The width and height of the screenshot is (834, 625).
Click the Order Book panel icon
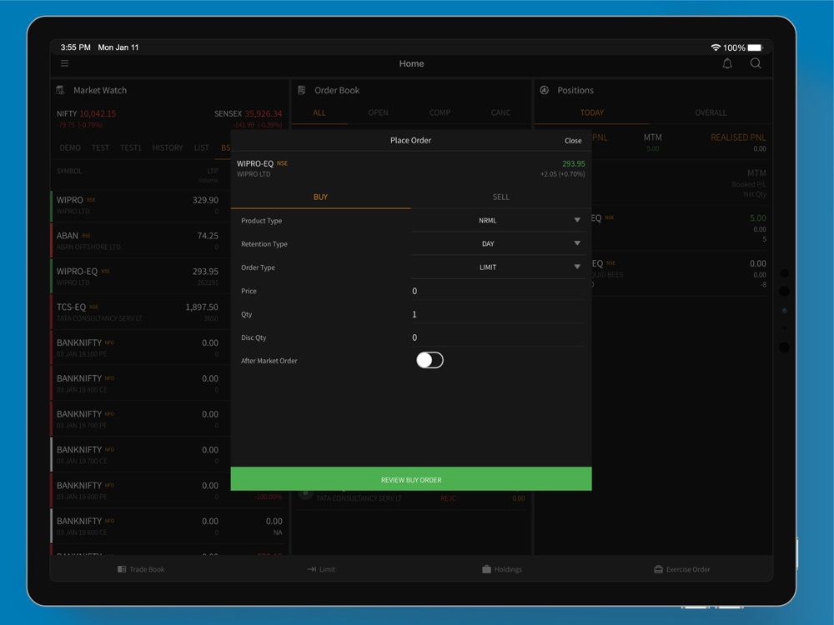click(x=302, y=90)
